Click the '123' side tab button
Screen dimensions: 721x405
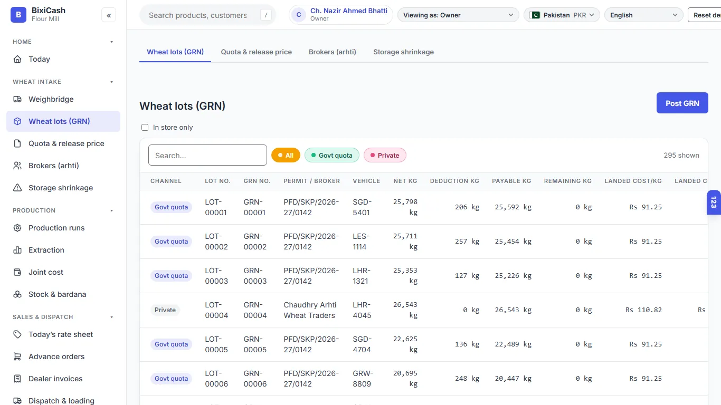[714, 202]
